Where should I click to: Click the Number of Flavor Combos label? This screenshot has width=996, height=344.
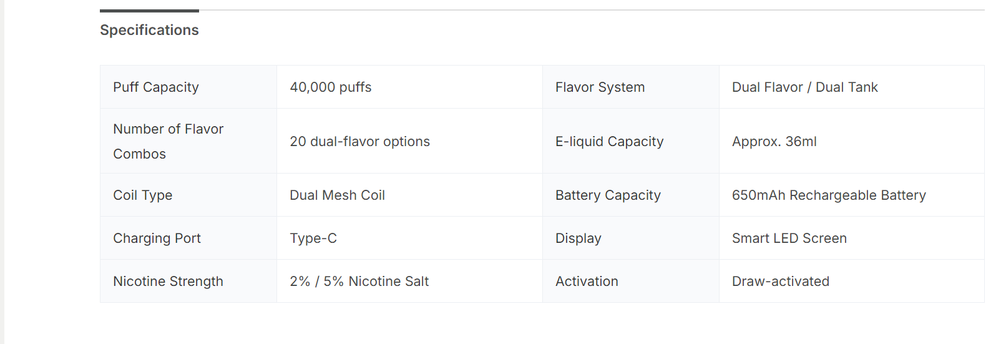tap(168, 141)
